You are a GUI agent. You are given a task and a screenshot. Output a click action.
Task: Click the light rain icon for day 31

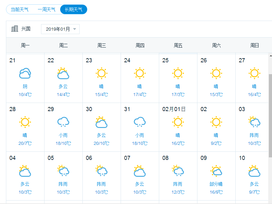[140, 122]
